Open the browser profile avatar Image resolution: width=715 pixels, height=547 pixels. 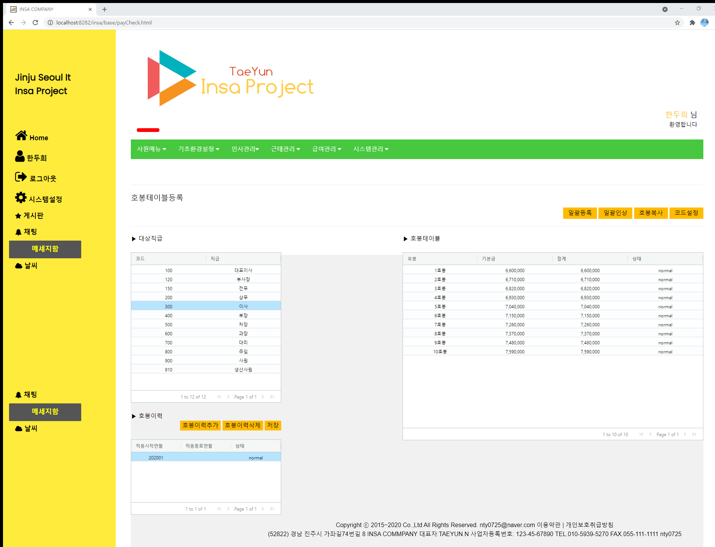pos(704,23)
